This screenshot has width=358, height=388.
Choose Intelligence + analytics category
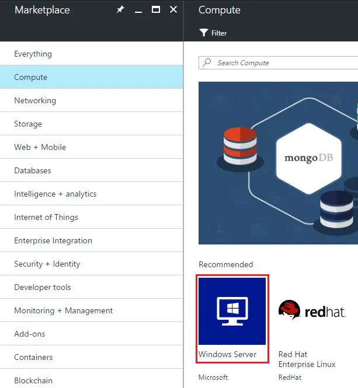click(x=92, y=194)
